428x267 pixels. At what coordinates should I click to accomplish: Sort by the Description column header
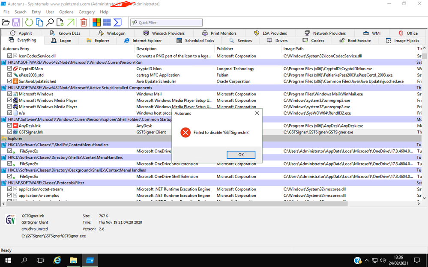[x=174, y=48]
